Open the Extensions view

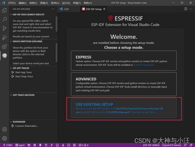(x=5, y=46)
